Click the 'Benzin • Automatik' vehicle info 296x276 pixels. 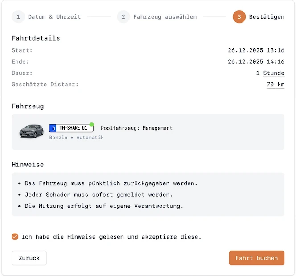click(x=76, y=138)
